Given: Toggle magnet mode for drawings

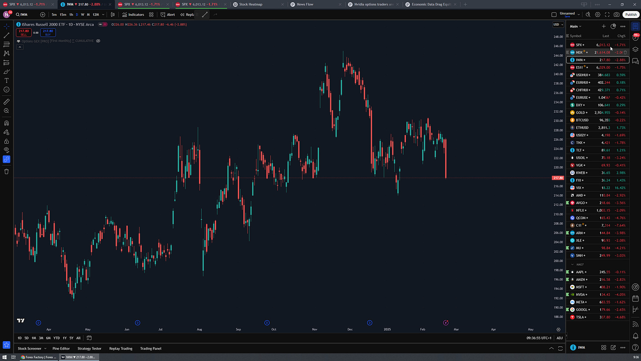Looking at the screenshot, I should tap(7, 123).
